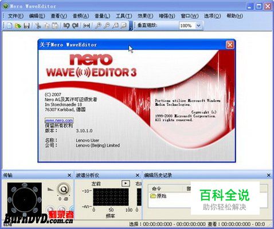
Task: Open the 窗口(W) menu
Action: (x=190, y=16)
